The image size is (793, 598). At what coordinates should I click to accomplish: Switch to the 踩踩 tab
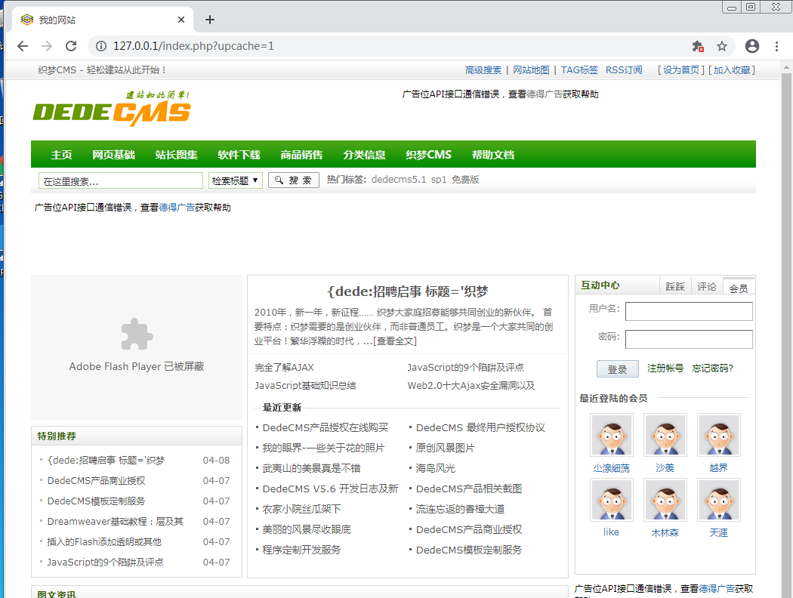coord(675,286)
